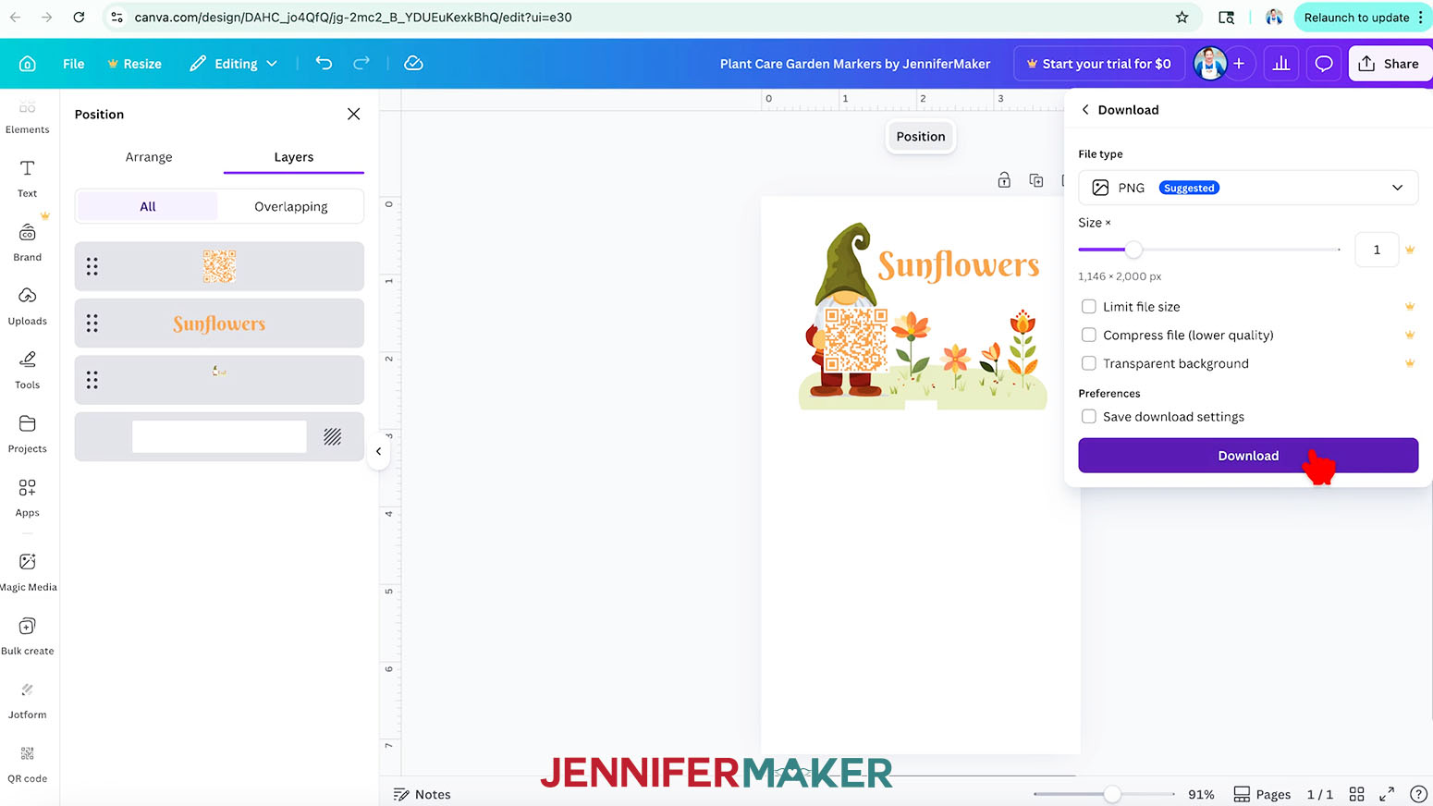Click the browser address bar URL
The height and width of the screenshot is (806, 1433).
point(353,17)
